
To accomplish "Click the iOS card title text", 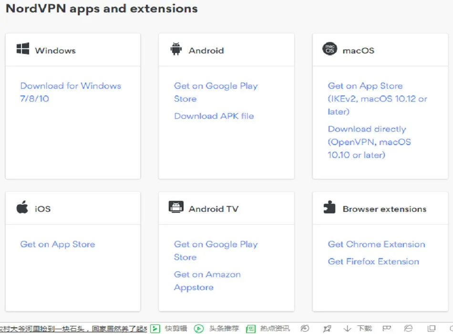I will [x=42, y=209].
